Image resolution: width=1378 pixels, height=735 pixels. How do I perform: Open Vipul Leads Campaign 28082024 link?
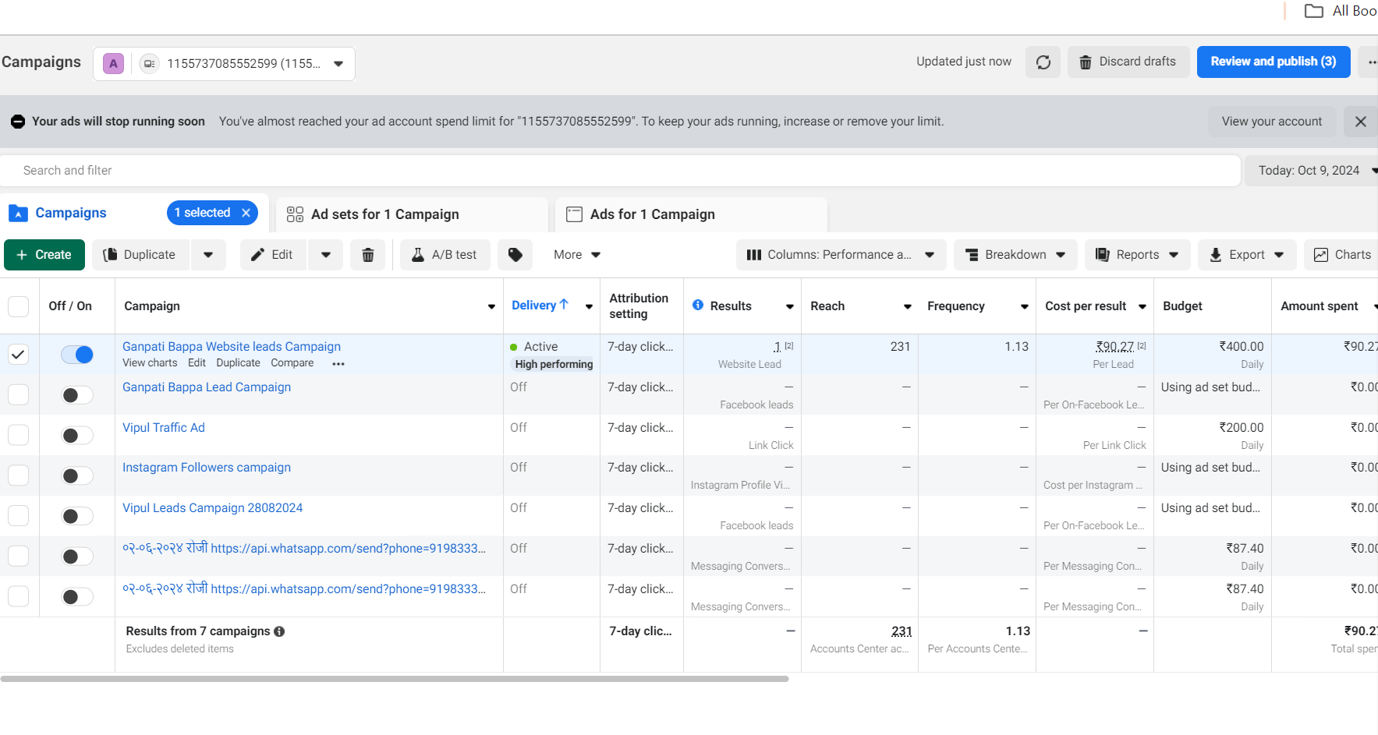(212, 508)
